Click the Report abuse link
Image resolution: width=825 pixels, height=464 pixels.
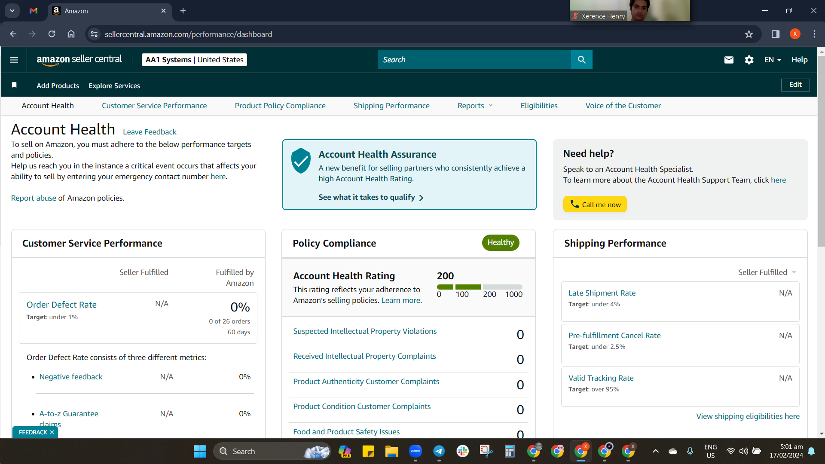coord(34,198)
